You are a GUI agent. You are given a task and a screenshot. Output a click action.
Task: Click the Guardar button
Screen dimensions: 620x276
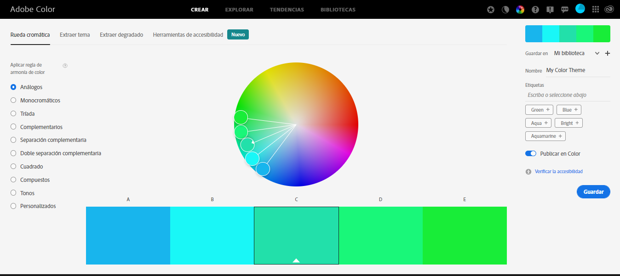tap(593, 192)
